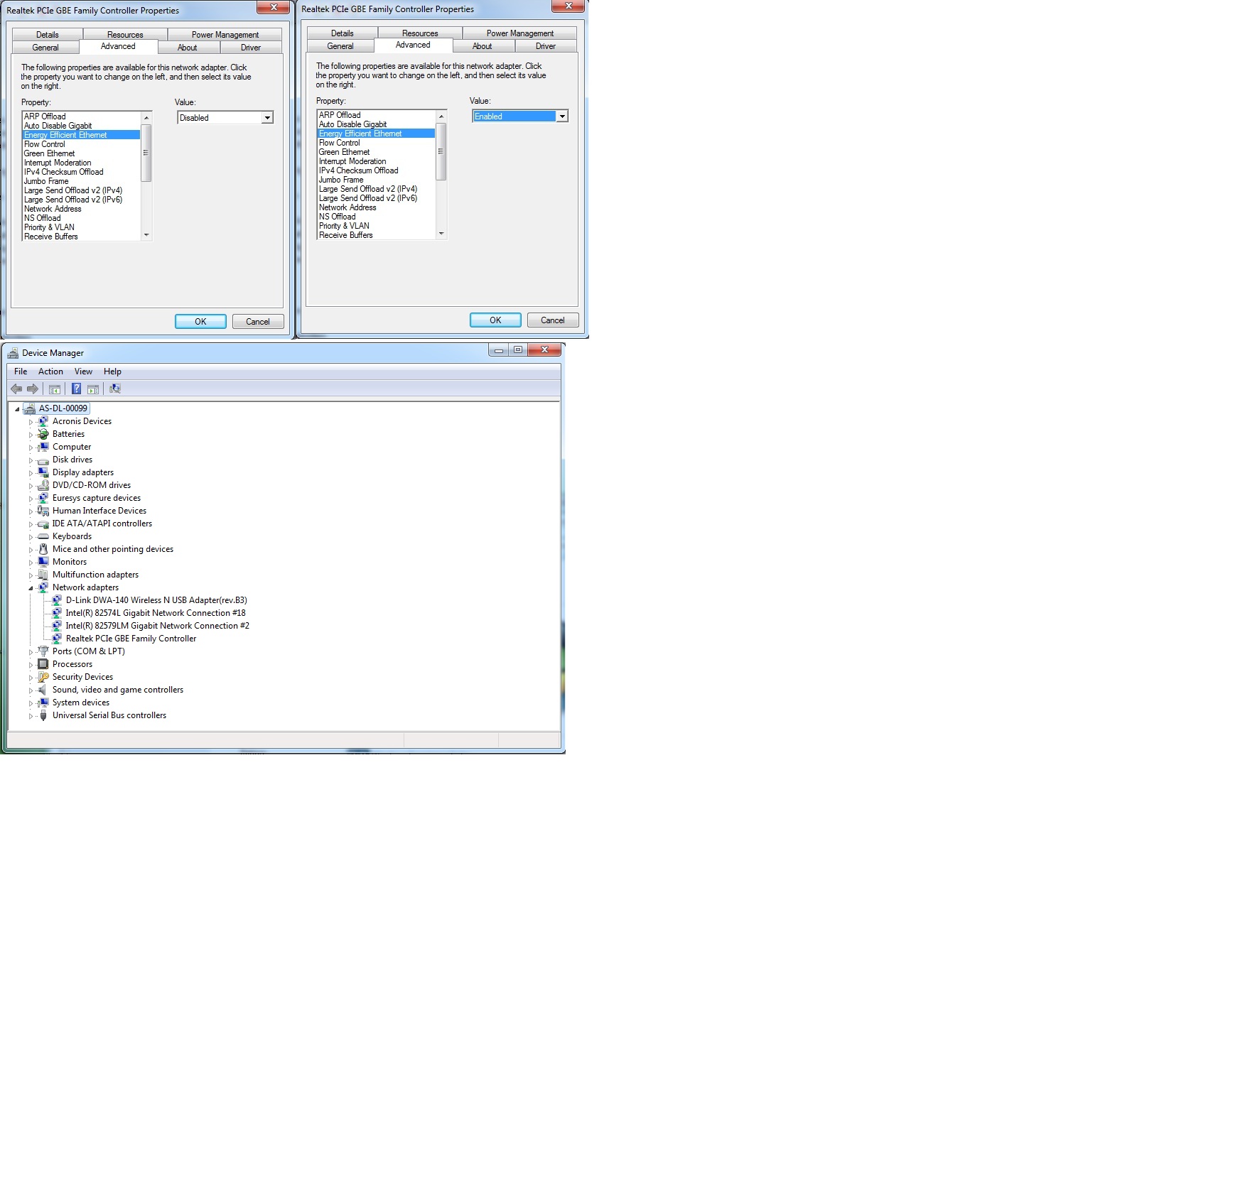Viewport: 1245px width, 1199px height.
Task: Open Details tab in Enabled-value dialog
Action: (342, 33)
